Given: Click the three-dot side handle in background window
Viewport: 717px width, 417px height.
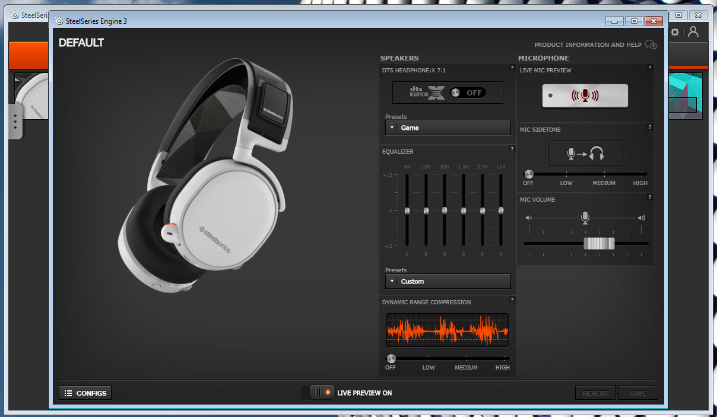Looking at the screenshot, I should (15, 122).
